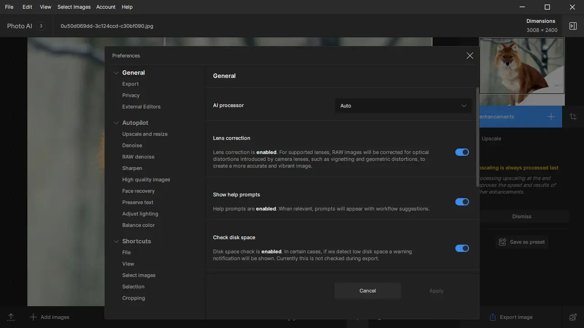584x328 pixels.
Task: Collapse the General section chevron
Action: pos(116,72)
